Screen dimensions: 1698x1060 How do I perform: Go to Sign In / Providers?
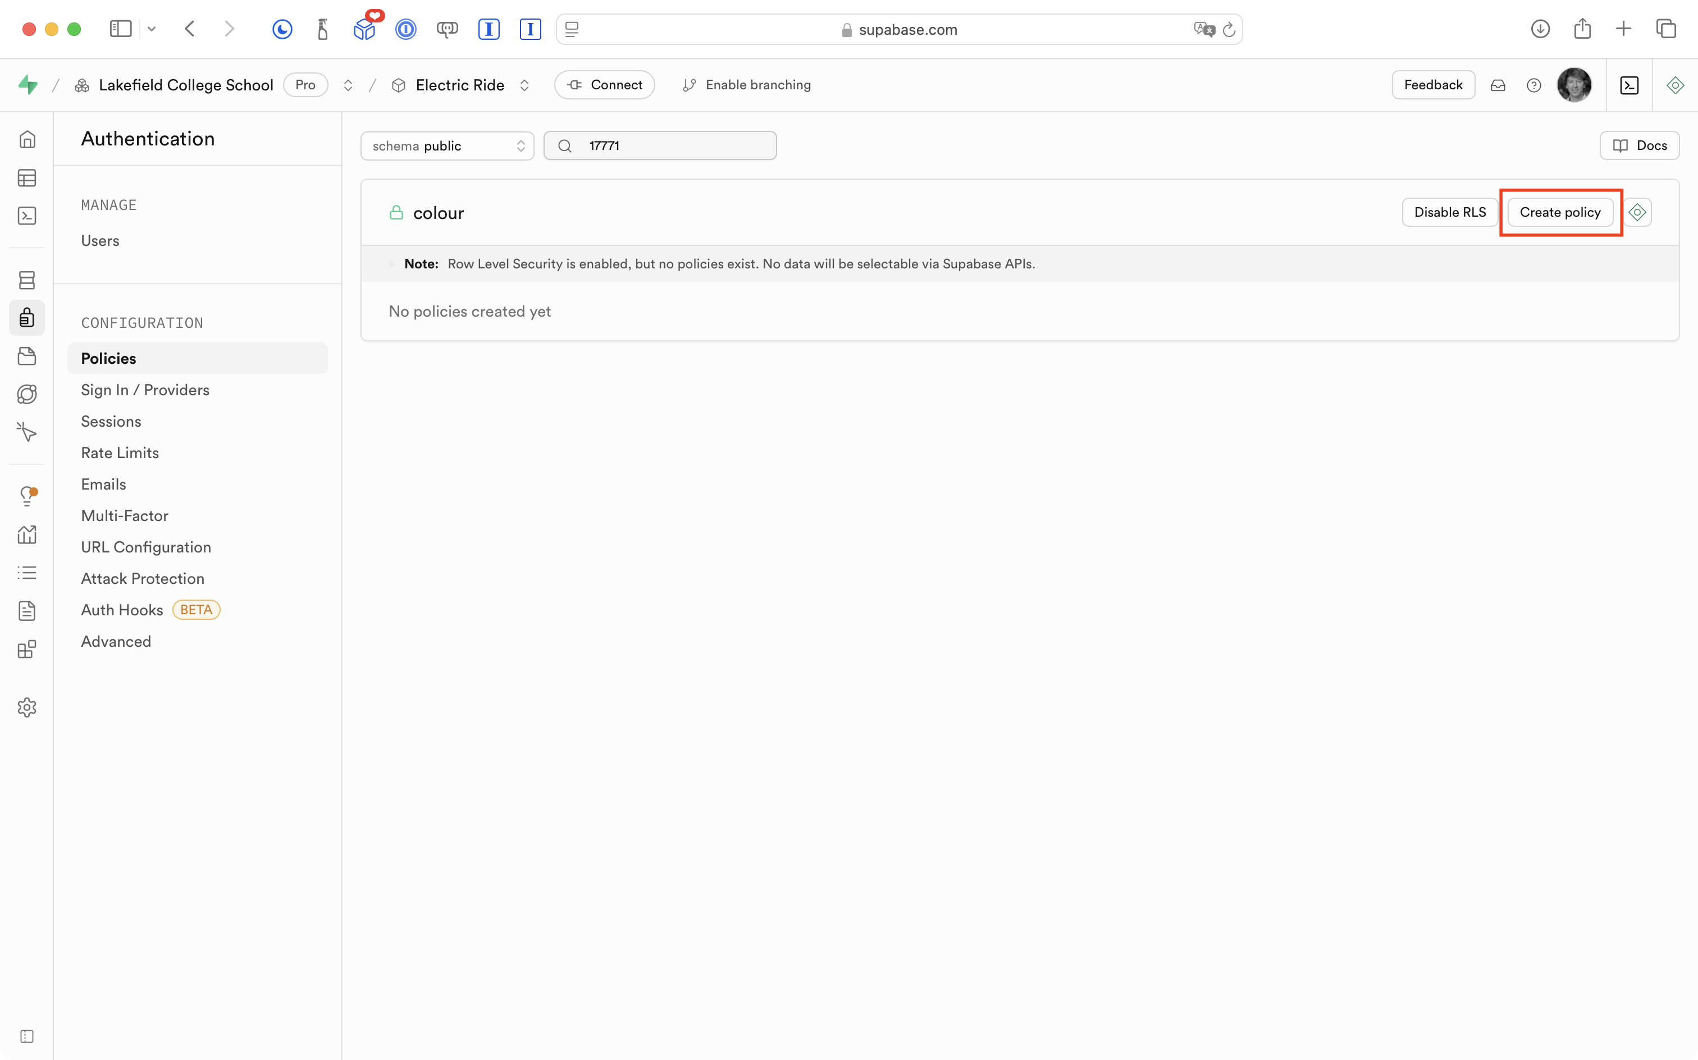[x=145, y=390]
